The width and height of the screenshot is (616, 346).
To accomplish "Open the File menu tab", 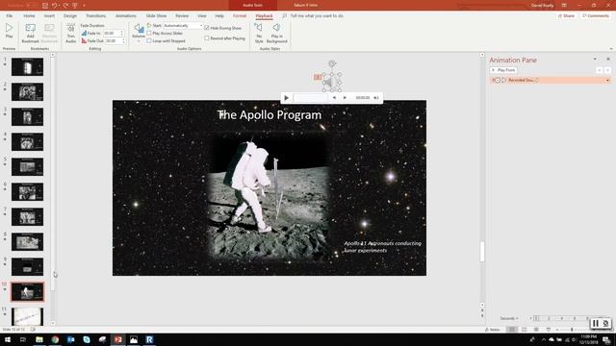I will [x=9, y=16].
